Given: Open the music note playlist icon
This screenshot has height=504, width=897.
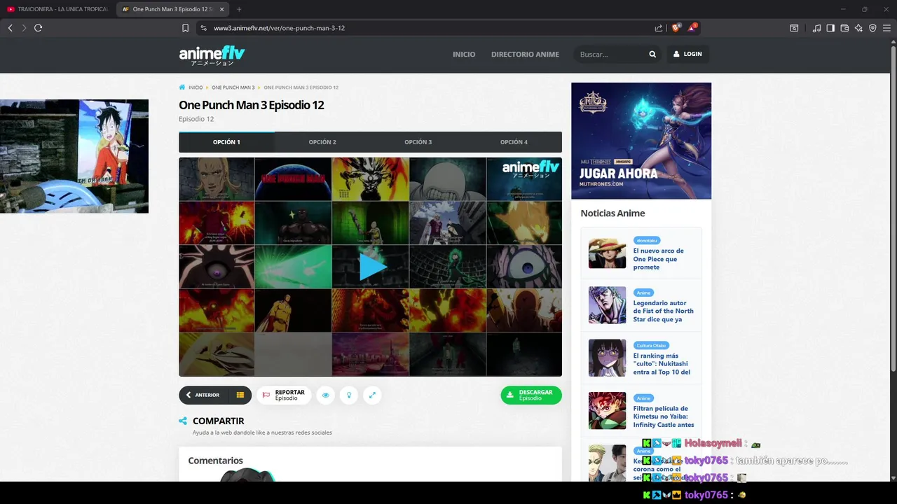Looking at the screenshot, I should [816, 28].
